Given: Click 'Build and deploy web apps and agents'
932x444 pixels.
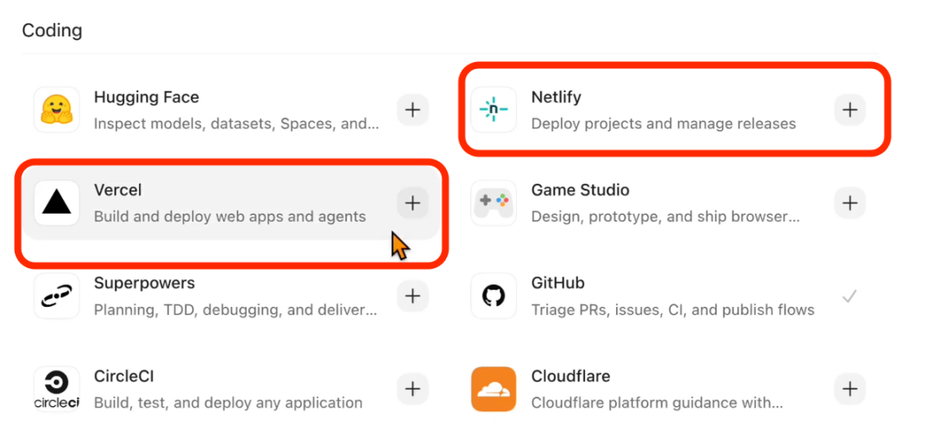Looking at the screenshot, I should (230, 216).
